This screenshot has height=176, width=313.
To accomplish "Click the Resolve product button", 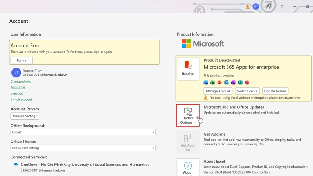I will [188, 69].
